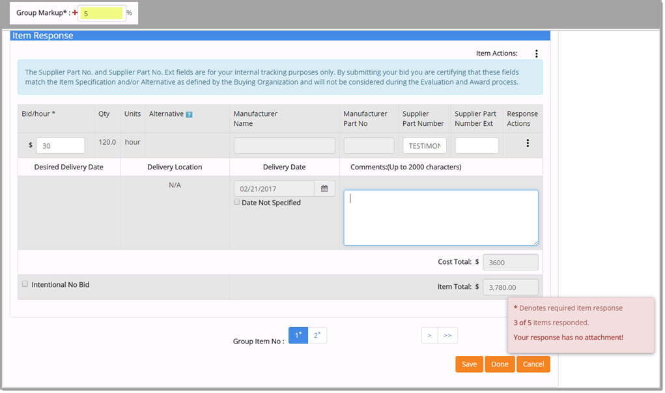This screenshot has height=393, width=665.
Task: Cancel the item response
Action: 533,364
